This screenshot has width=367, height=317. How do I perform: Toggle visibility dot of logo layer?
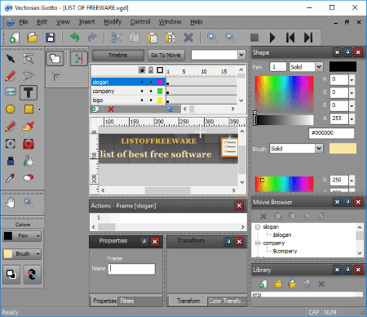142,100
